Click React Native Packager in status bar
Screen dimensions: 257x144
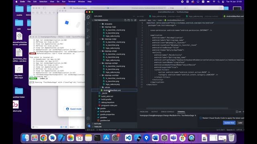(107, 130)
